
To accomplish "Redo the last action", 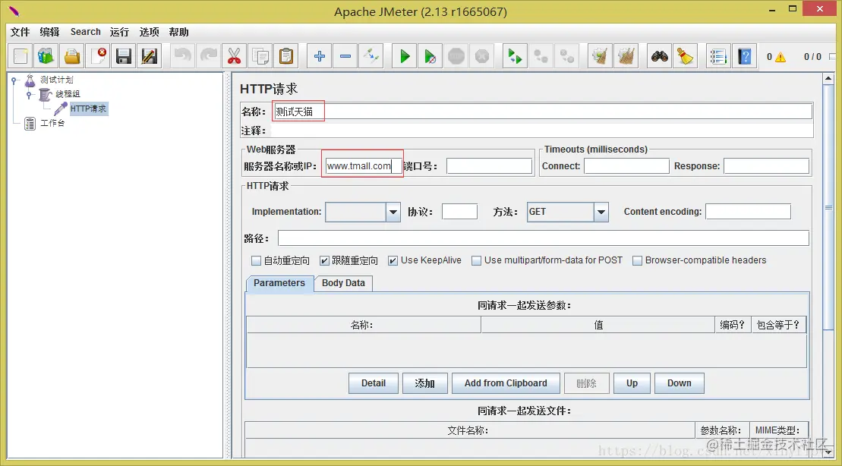I will (208, 56).
